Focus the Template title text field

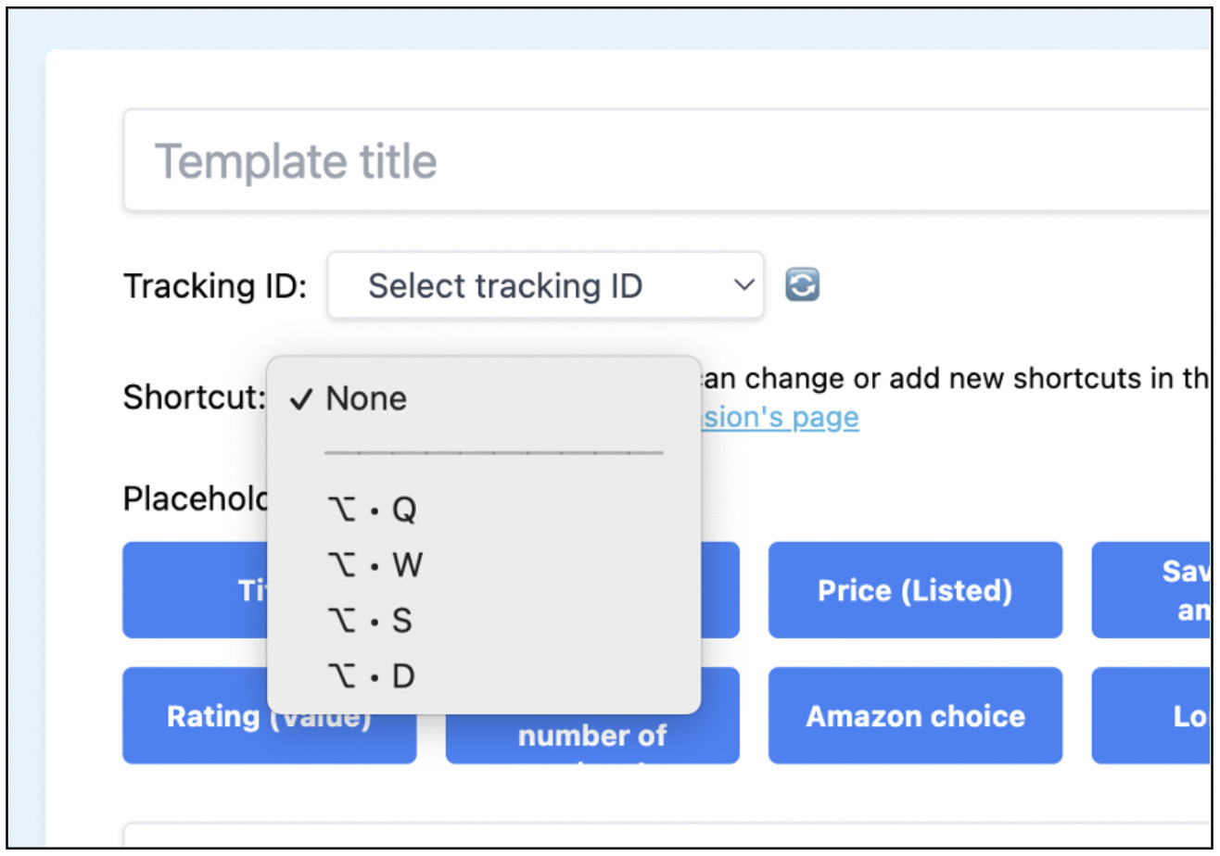(667, 161)
